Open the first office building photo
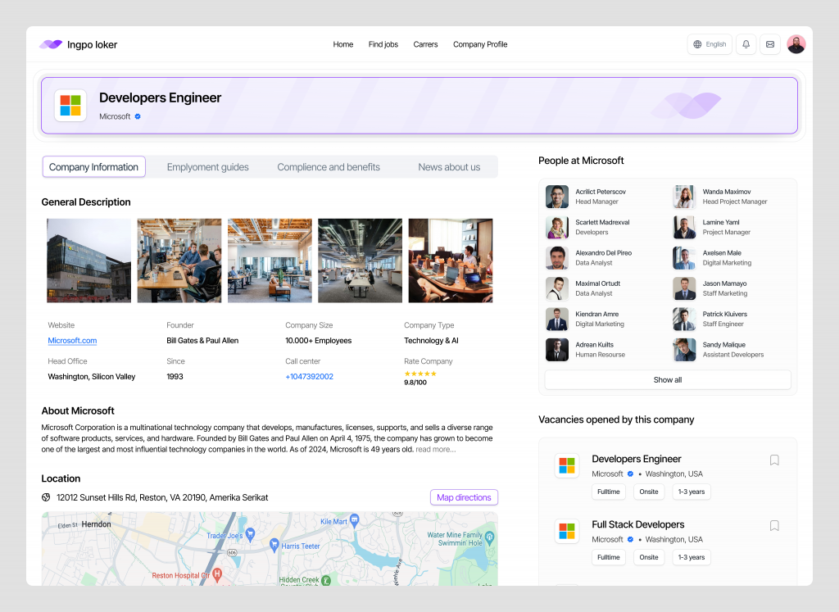The height and width of the screenshot is (612, 839). [88, 261]
